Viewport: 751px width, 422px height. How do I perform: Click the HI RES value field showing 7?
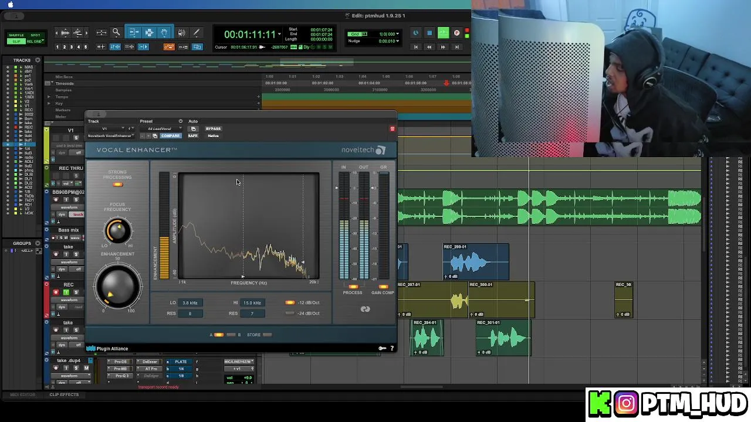click(253, 314)
